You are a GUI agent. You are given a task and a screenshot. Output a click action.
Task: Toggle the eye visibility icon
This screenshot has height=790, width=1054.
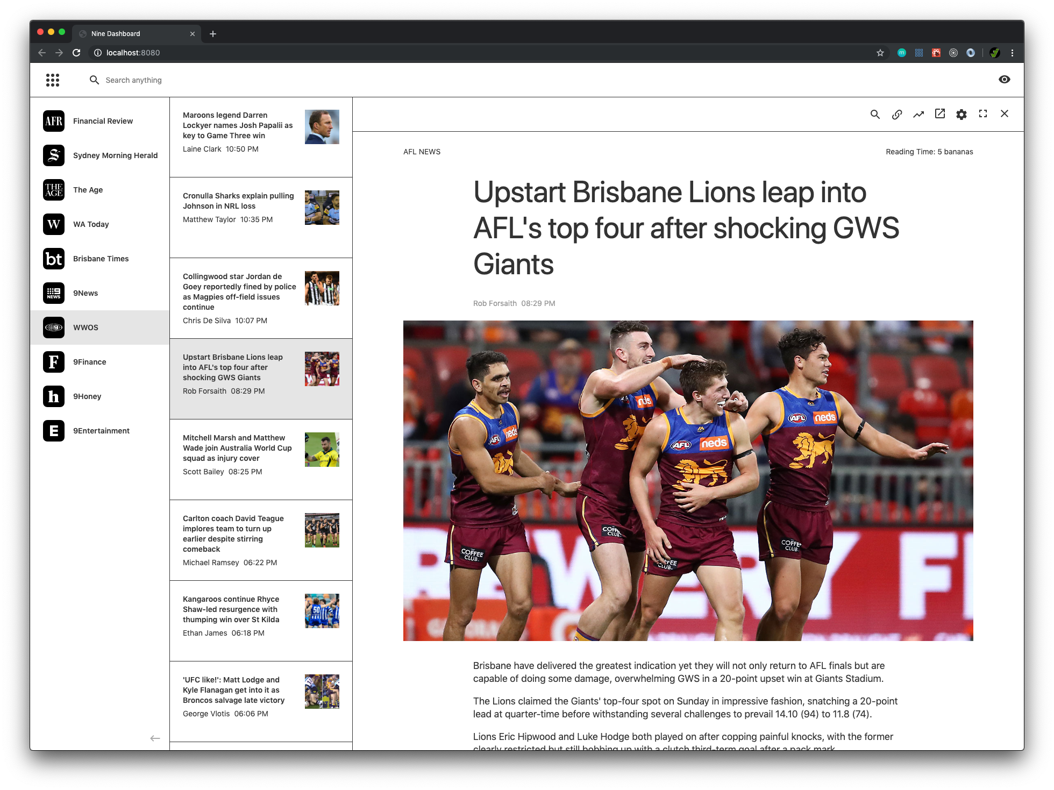click(1004, 80)
